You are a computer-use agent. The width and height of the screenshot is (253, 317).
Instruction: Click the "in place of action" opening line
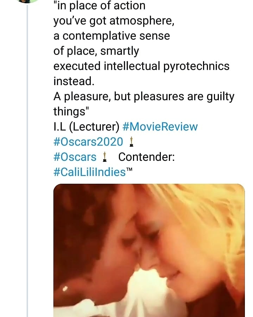coord(99,6)
